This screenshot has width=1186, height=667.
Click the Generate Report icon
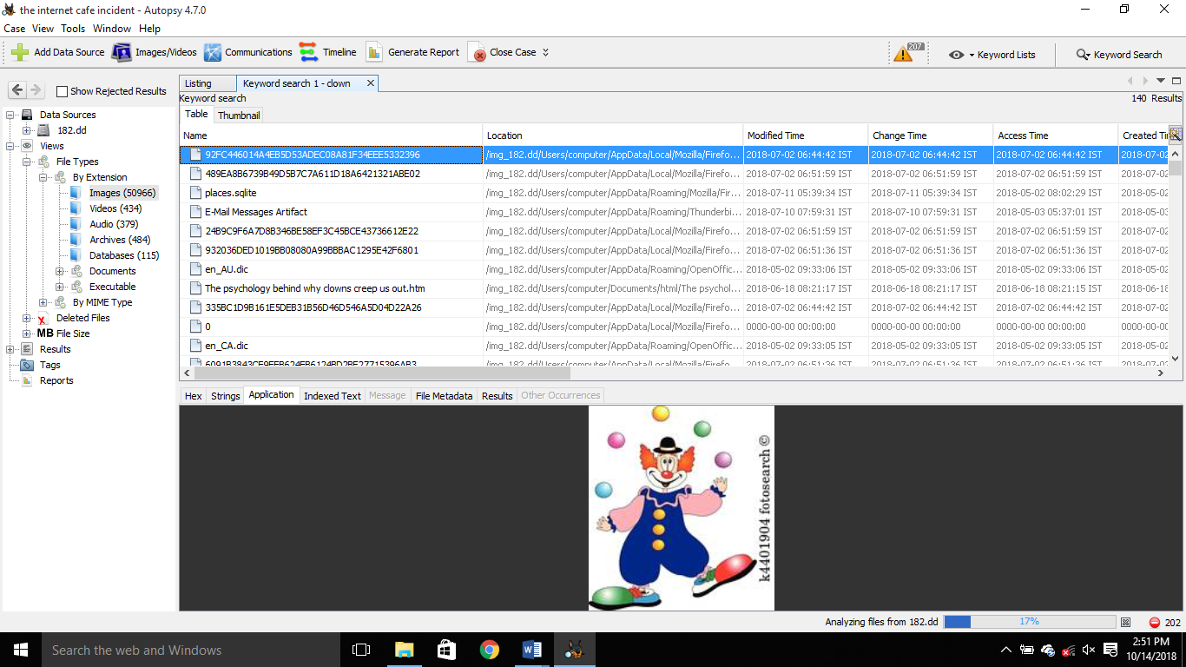coord(374,52)
